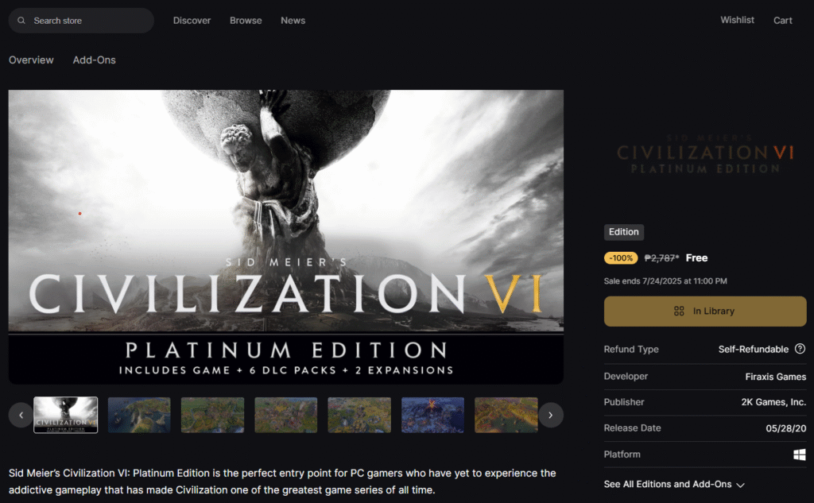Click the In Library button

click(x=705, y=311)
